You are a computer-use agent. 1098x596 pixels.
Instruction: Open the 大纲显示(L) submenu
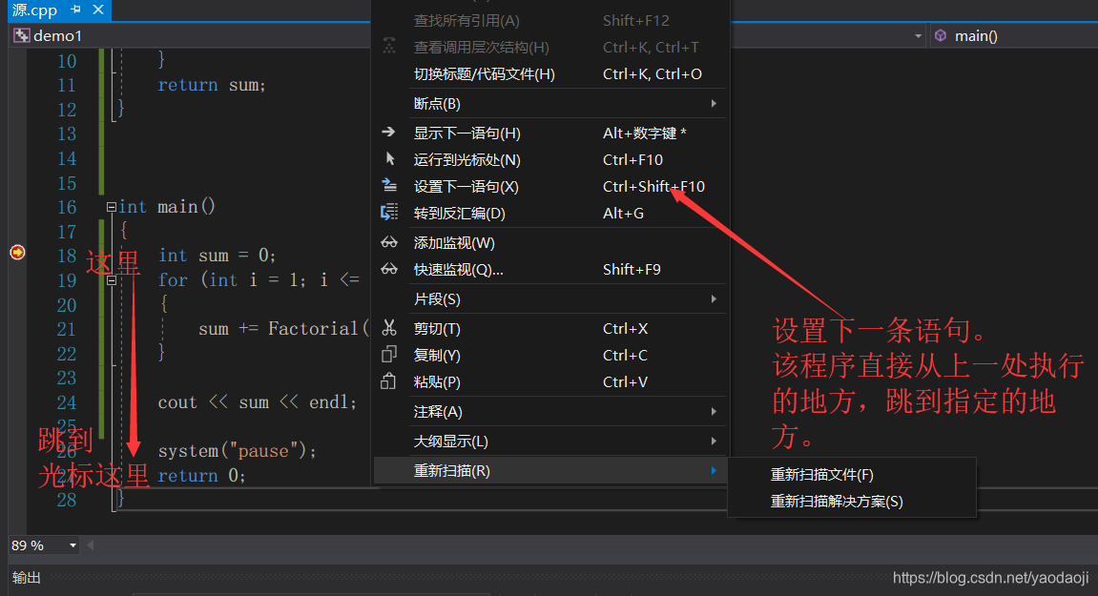click(x=550, y=442)
